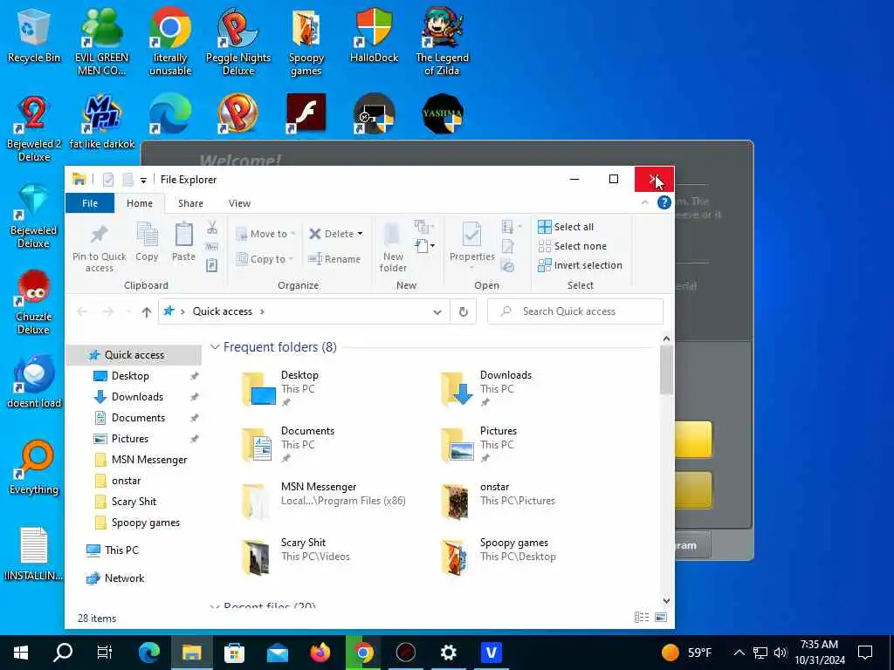Viewport: 894px width, 670px height.
Task: Go up one folder level
Action: (x=147, y=311)
